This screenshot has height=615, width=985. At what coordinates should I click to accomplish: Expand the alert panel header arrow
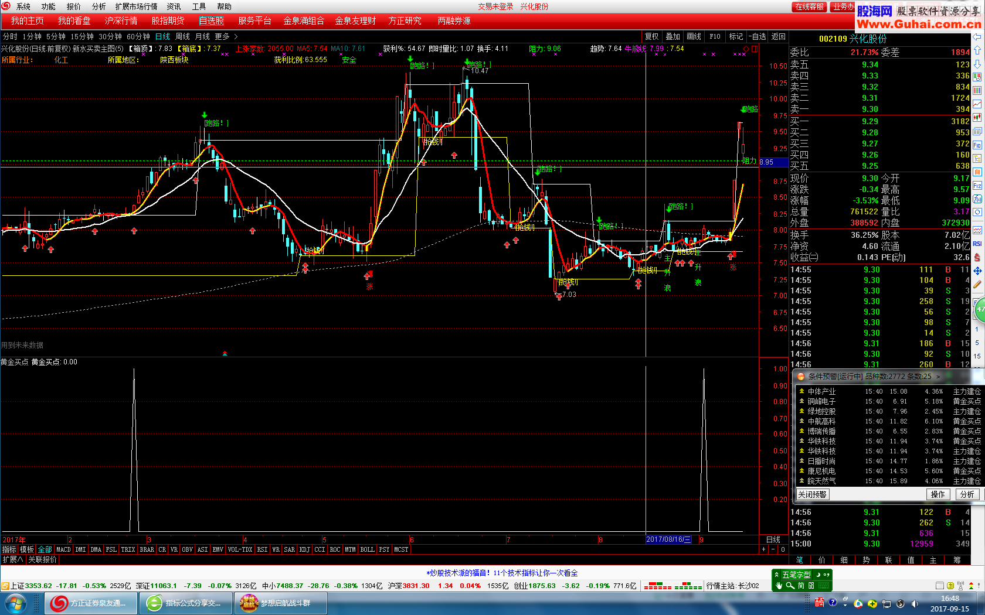938,377
